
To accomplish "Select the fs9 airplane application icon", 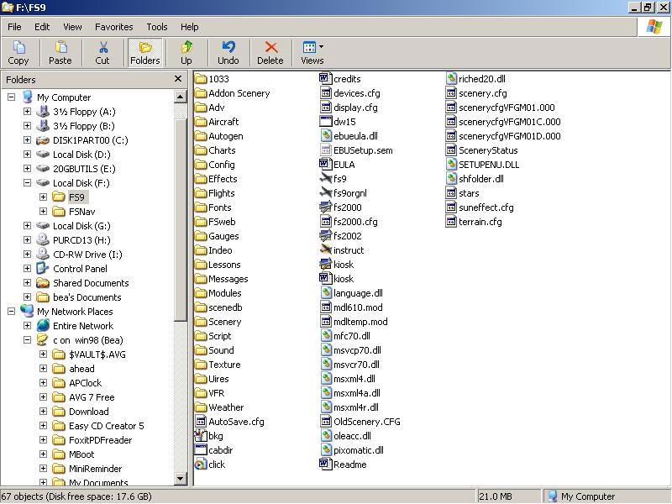I will pos(328,179).
